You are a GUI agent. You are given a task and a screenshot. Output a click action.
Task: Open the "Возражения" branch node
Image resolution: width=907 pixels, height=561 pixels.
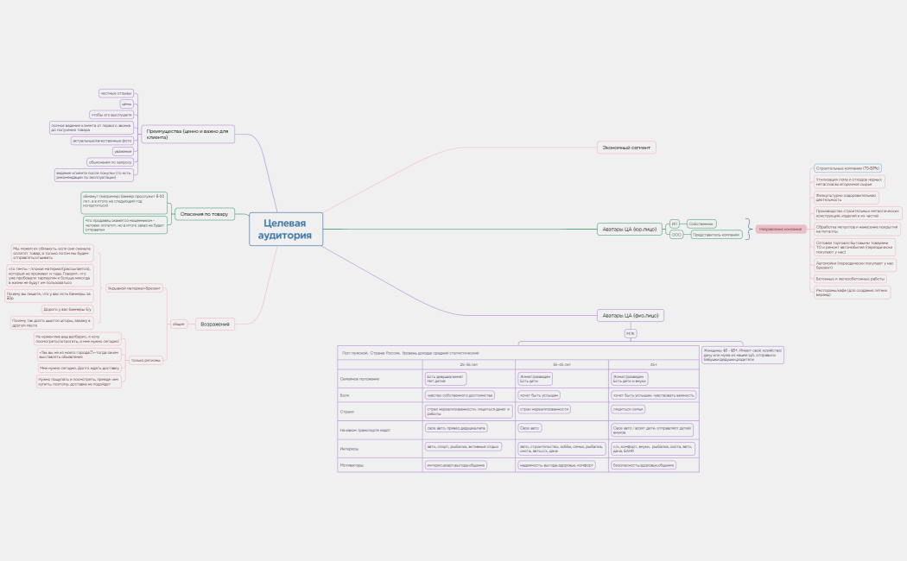tap(214, 324)
